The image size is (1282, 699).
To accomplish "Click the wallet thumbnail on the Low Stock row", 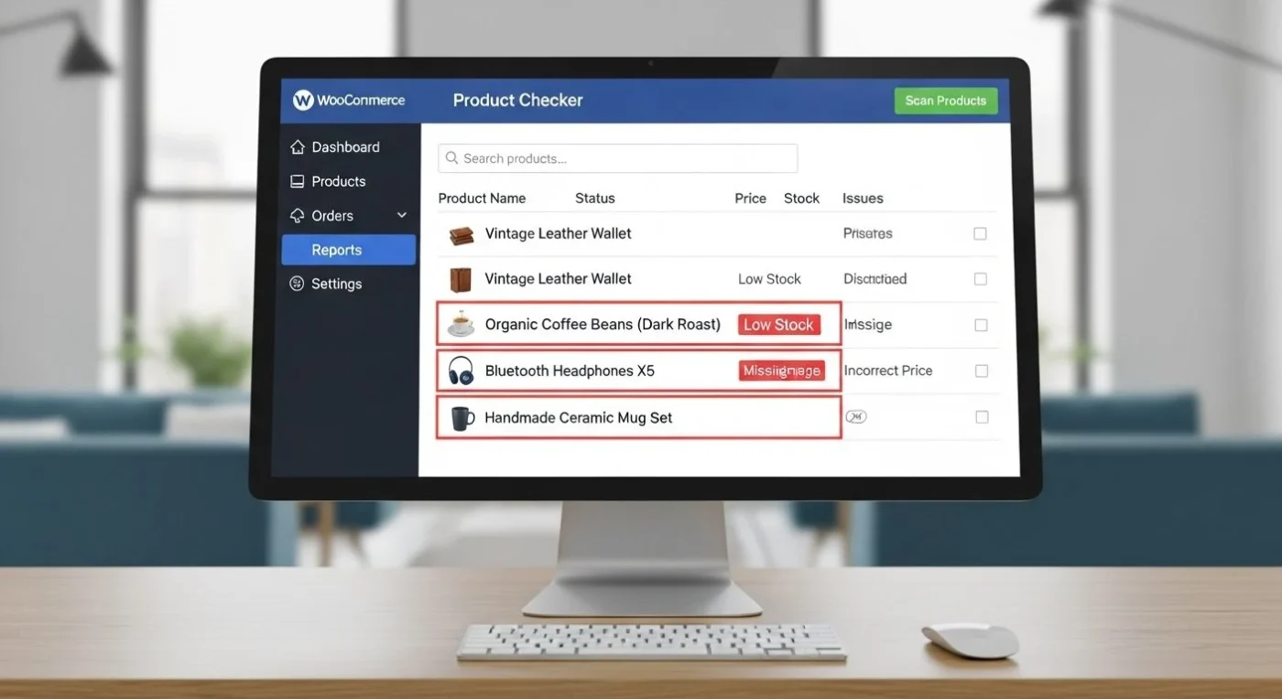I will [461, 278].
